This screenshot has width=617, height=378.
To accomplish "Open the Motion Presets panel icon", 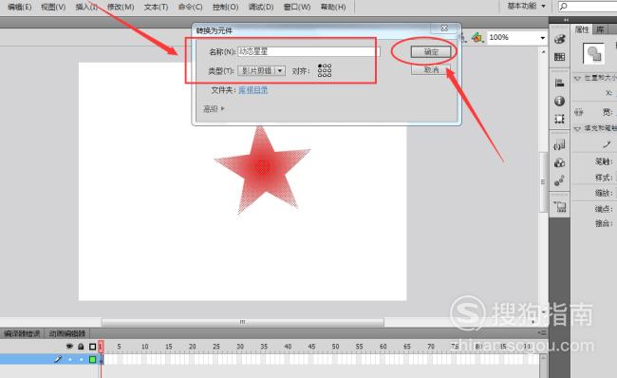I will click(x=559, y=180).
